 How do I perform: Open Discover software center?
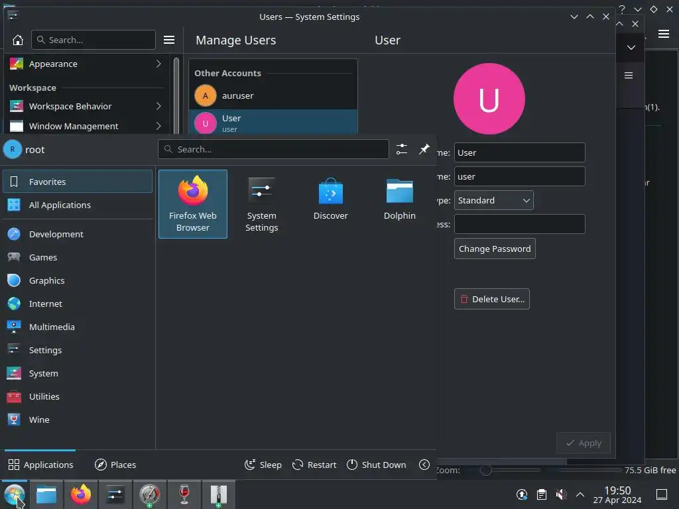click(330, 204)
